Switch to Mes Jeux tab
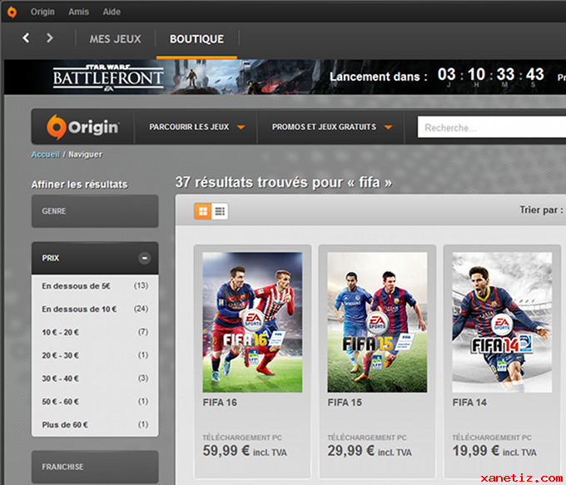Viewport: 566px width, 485px height. 115,39
